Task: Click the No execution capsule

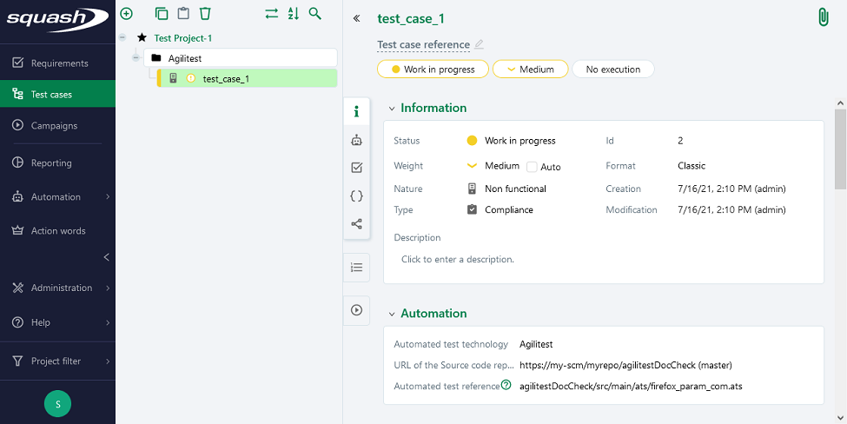Action: click(612, 70)
